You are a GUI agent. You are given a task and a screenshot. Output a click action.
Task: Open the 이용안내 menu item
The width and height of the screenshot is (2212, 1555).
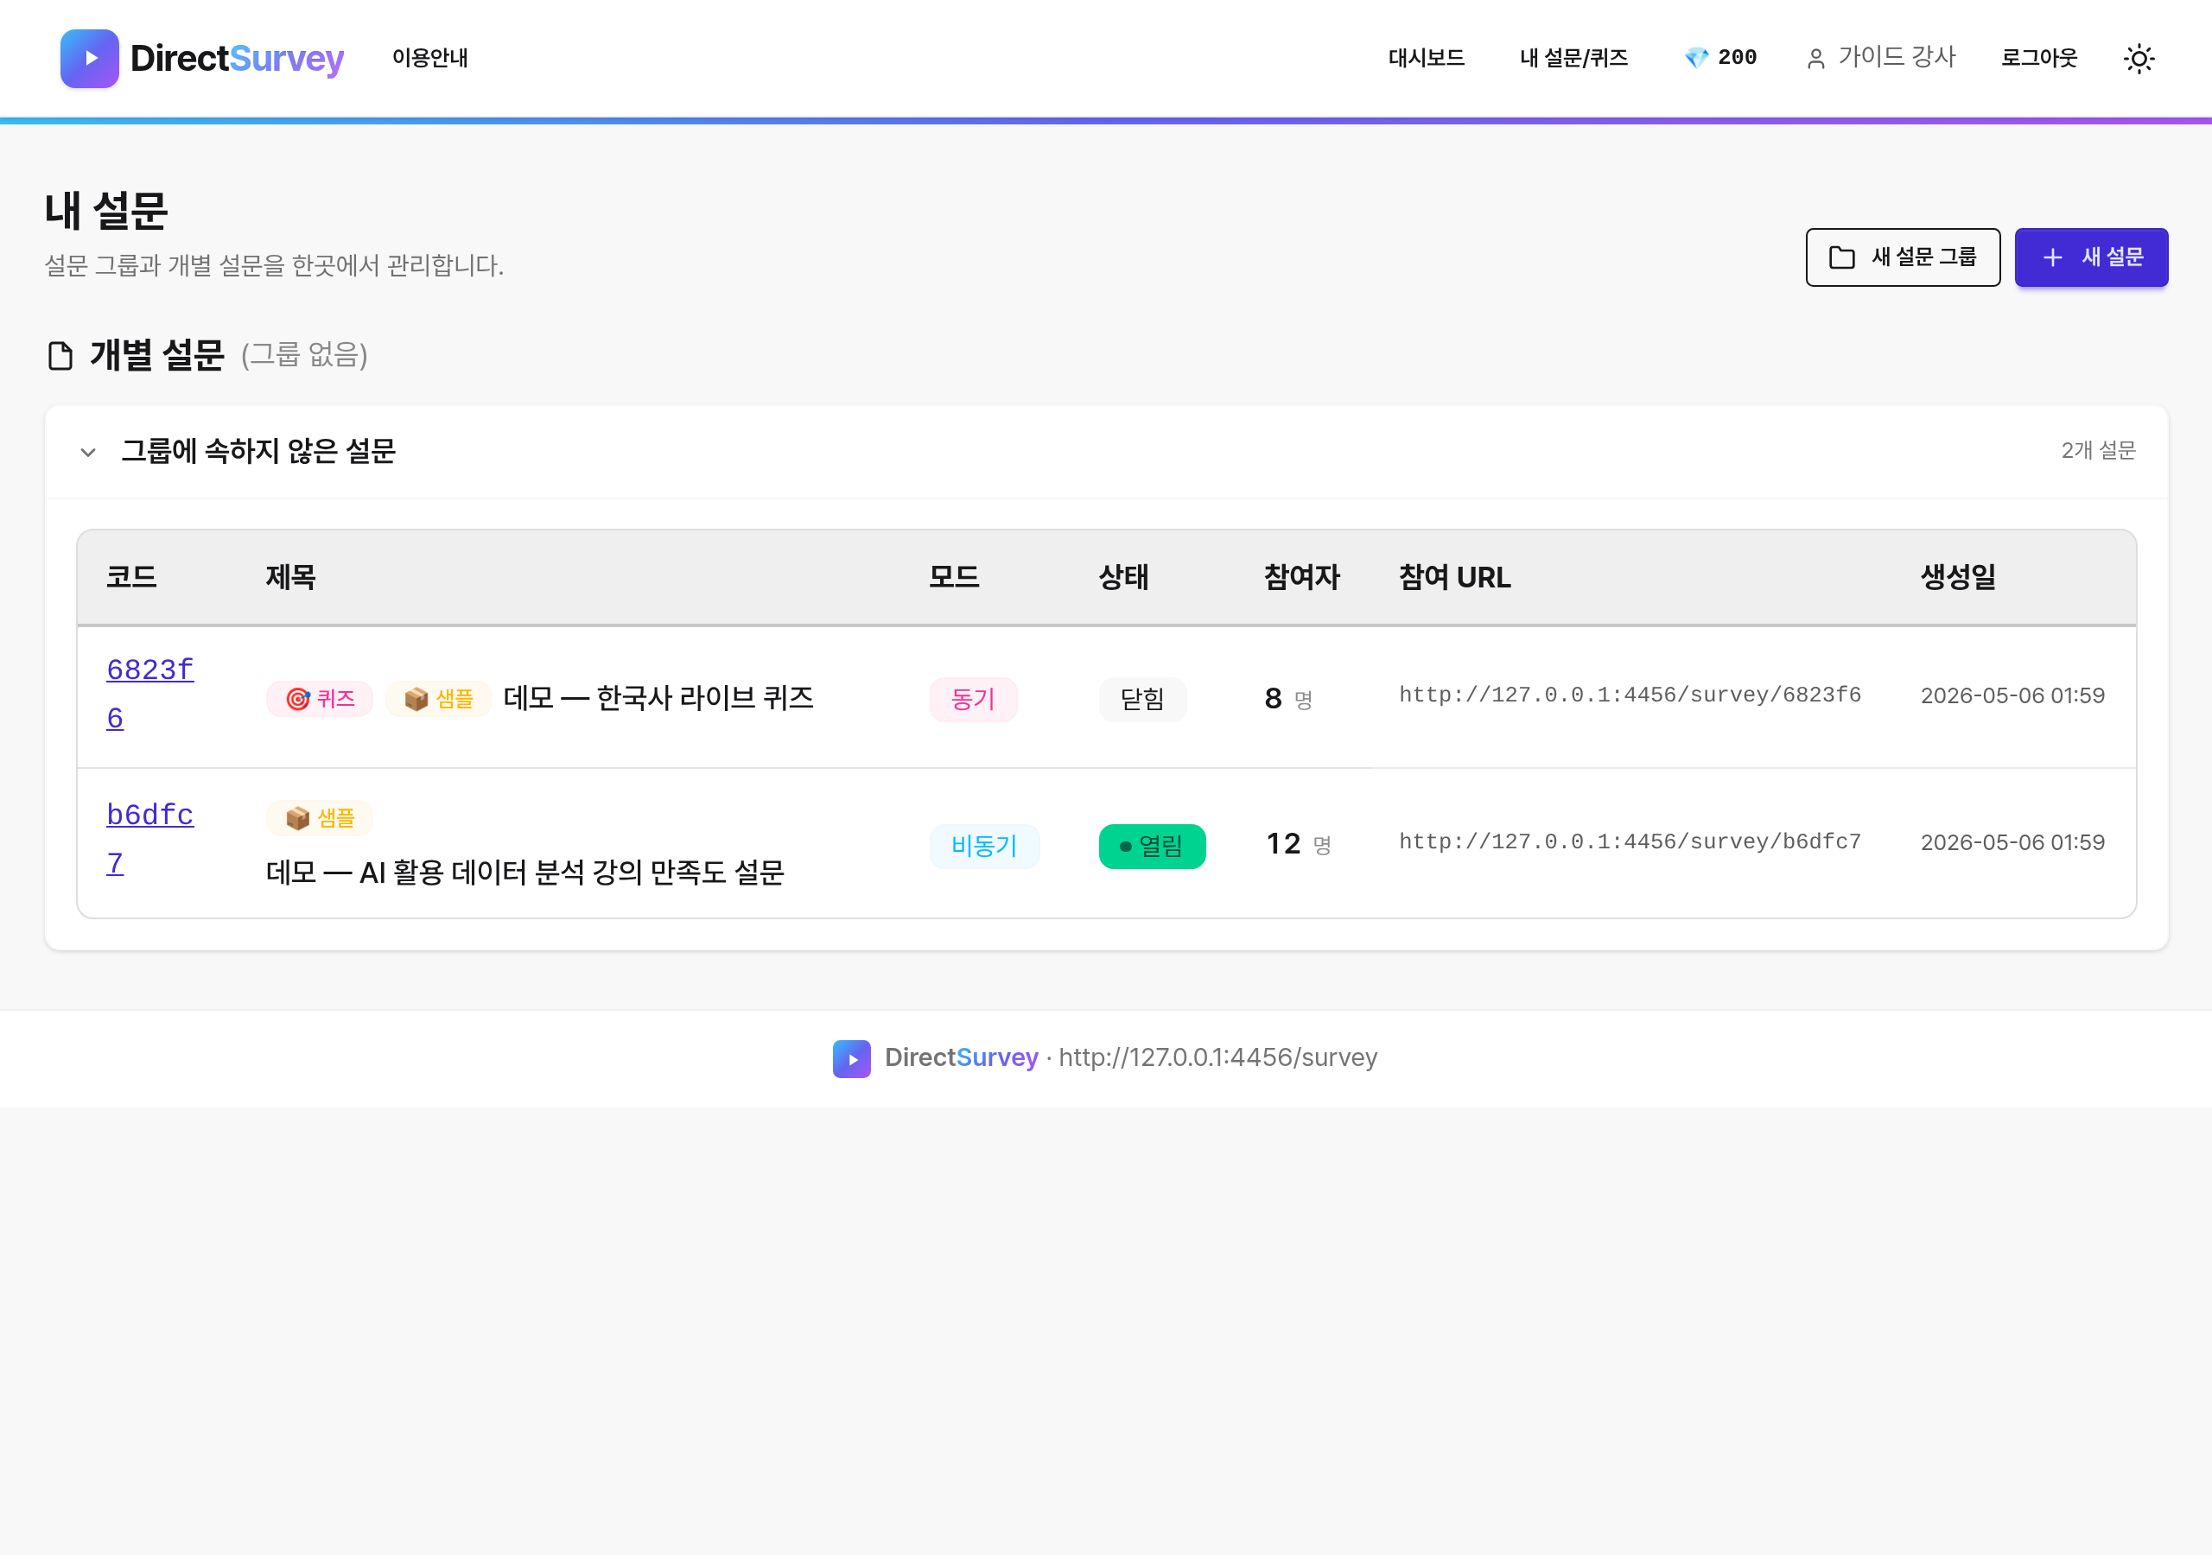pos(429,58)
